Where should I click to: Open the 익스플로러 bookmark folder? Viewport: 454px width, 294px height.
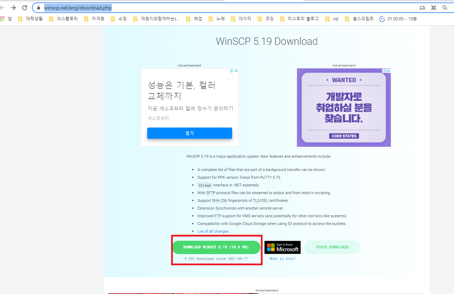click(63, 19)
